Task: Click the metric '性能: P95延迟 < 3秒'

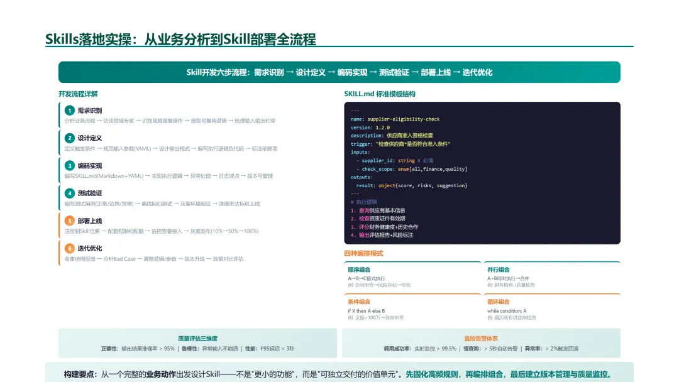Action: 270,349
